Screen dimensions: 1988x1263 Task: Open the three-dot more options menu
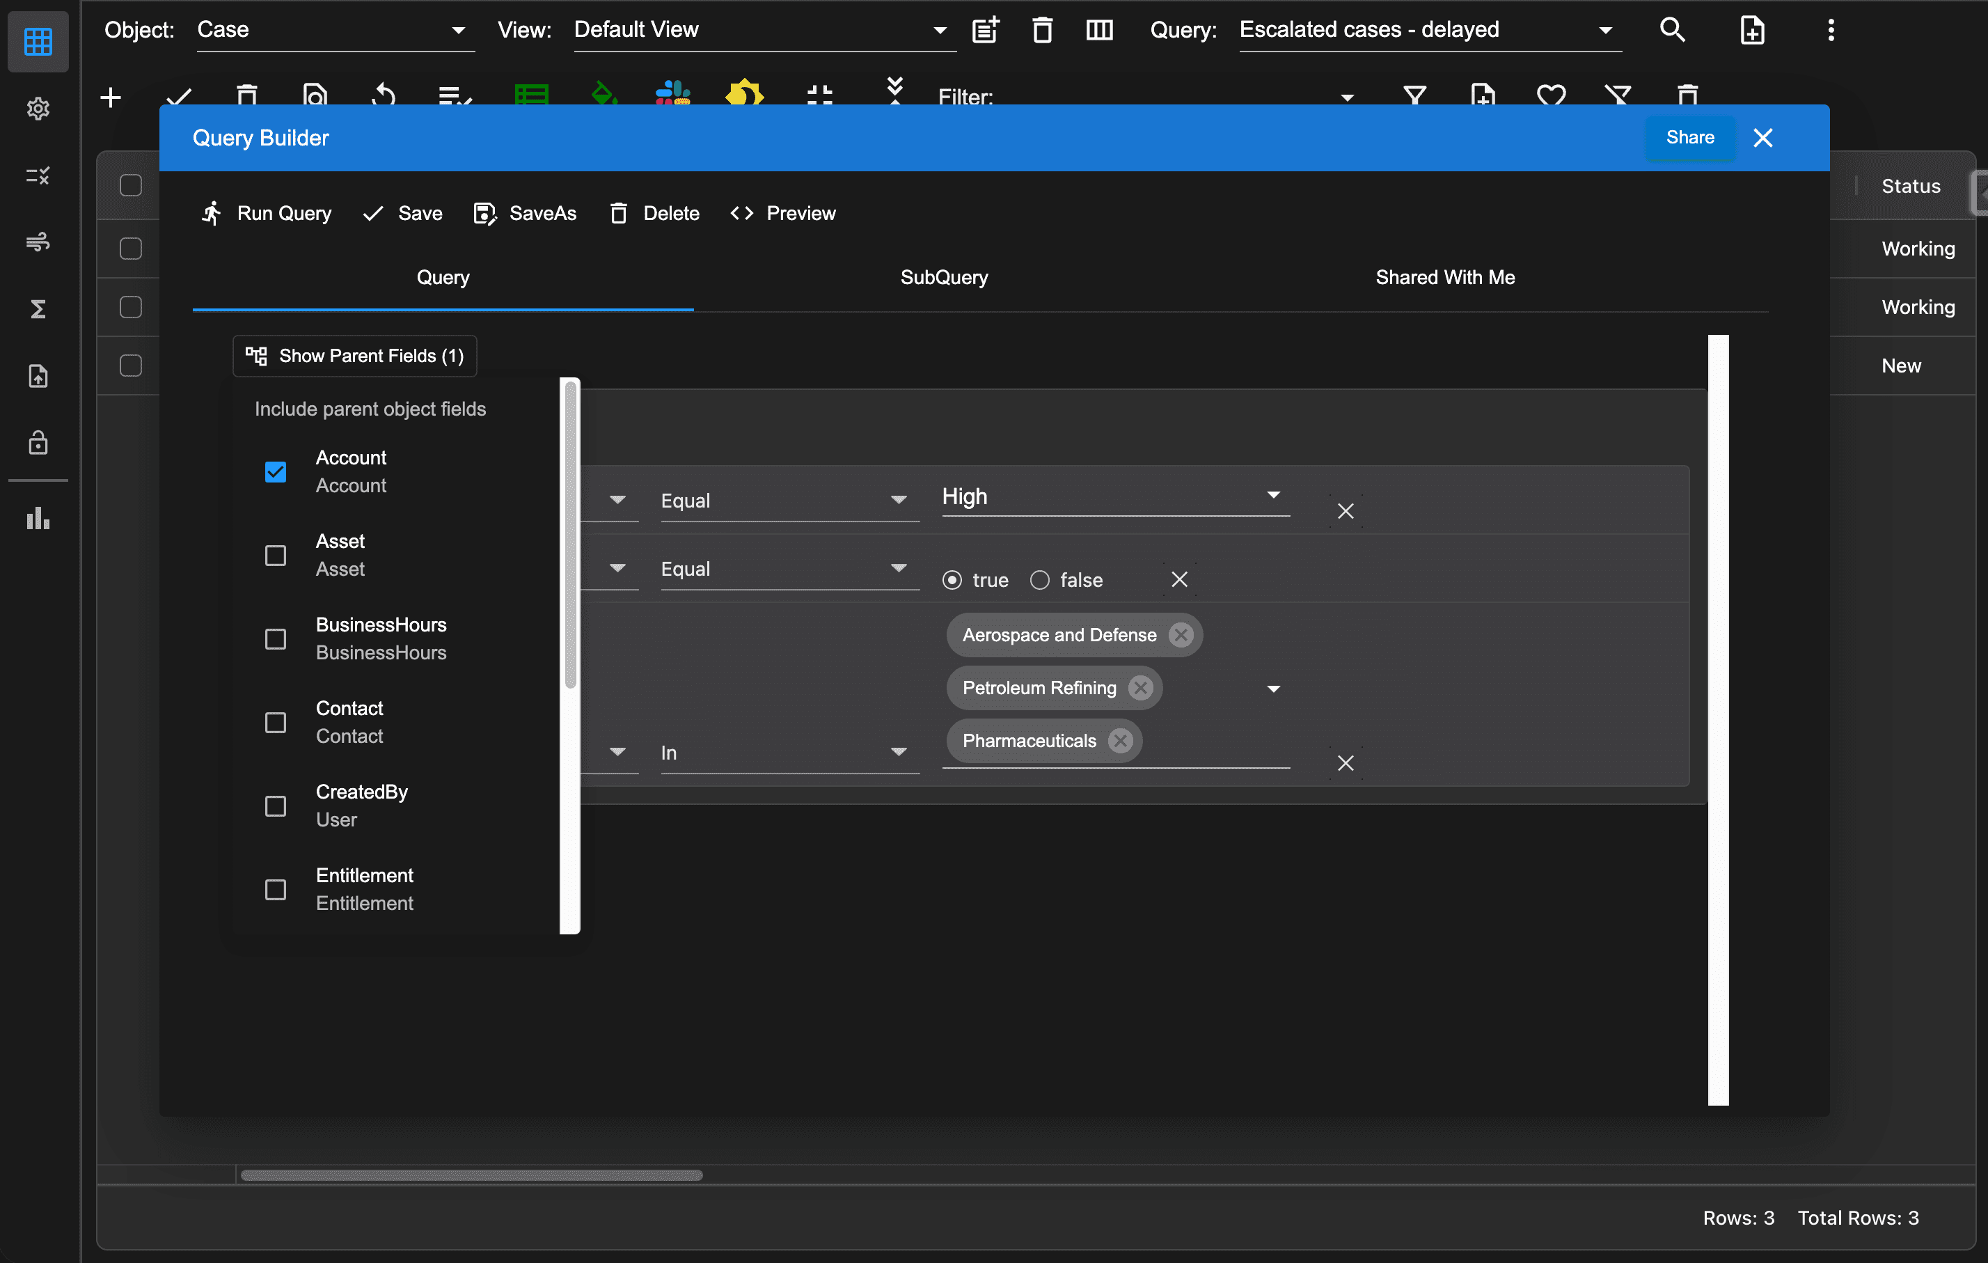[x=1830, y=30]
